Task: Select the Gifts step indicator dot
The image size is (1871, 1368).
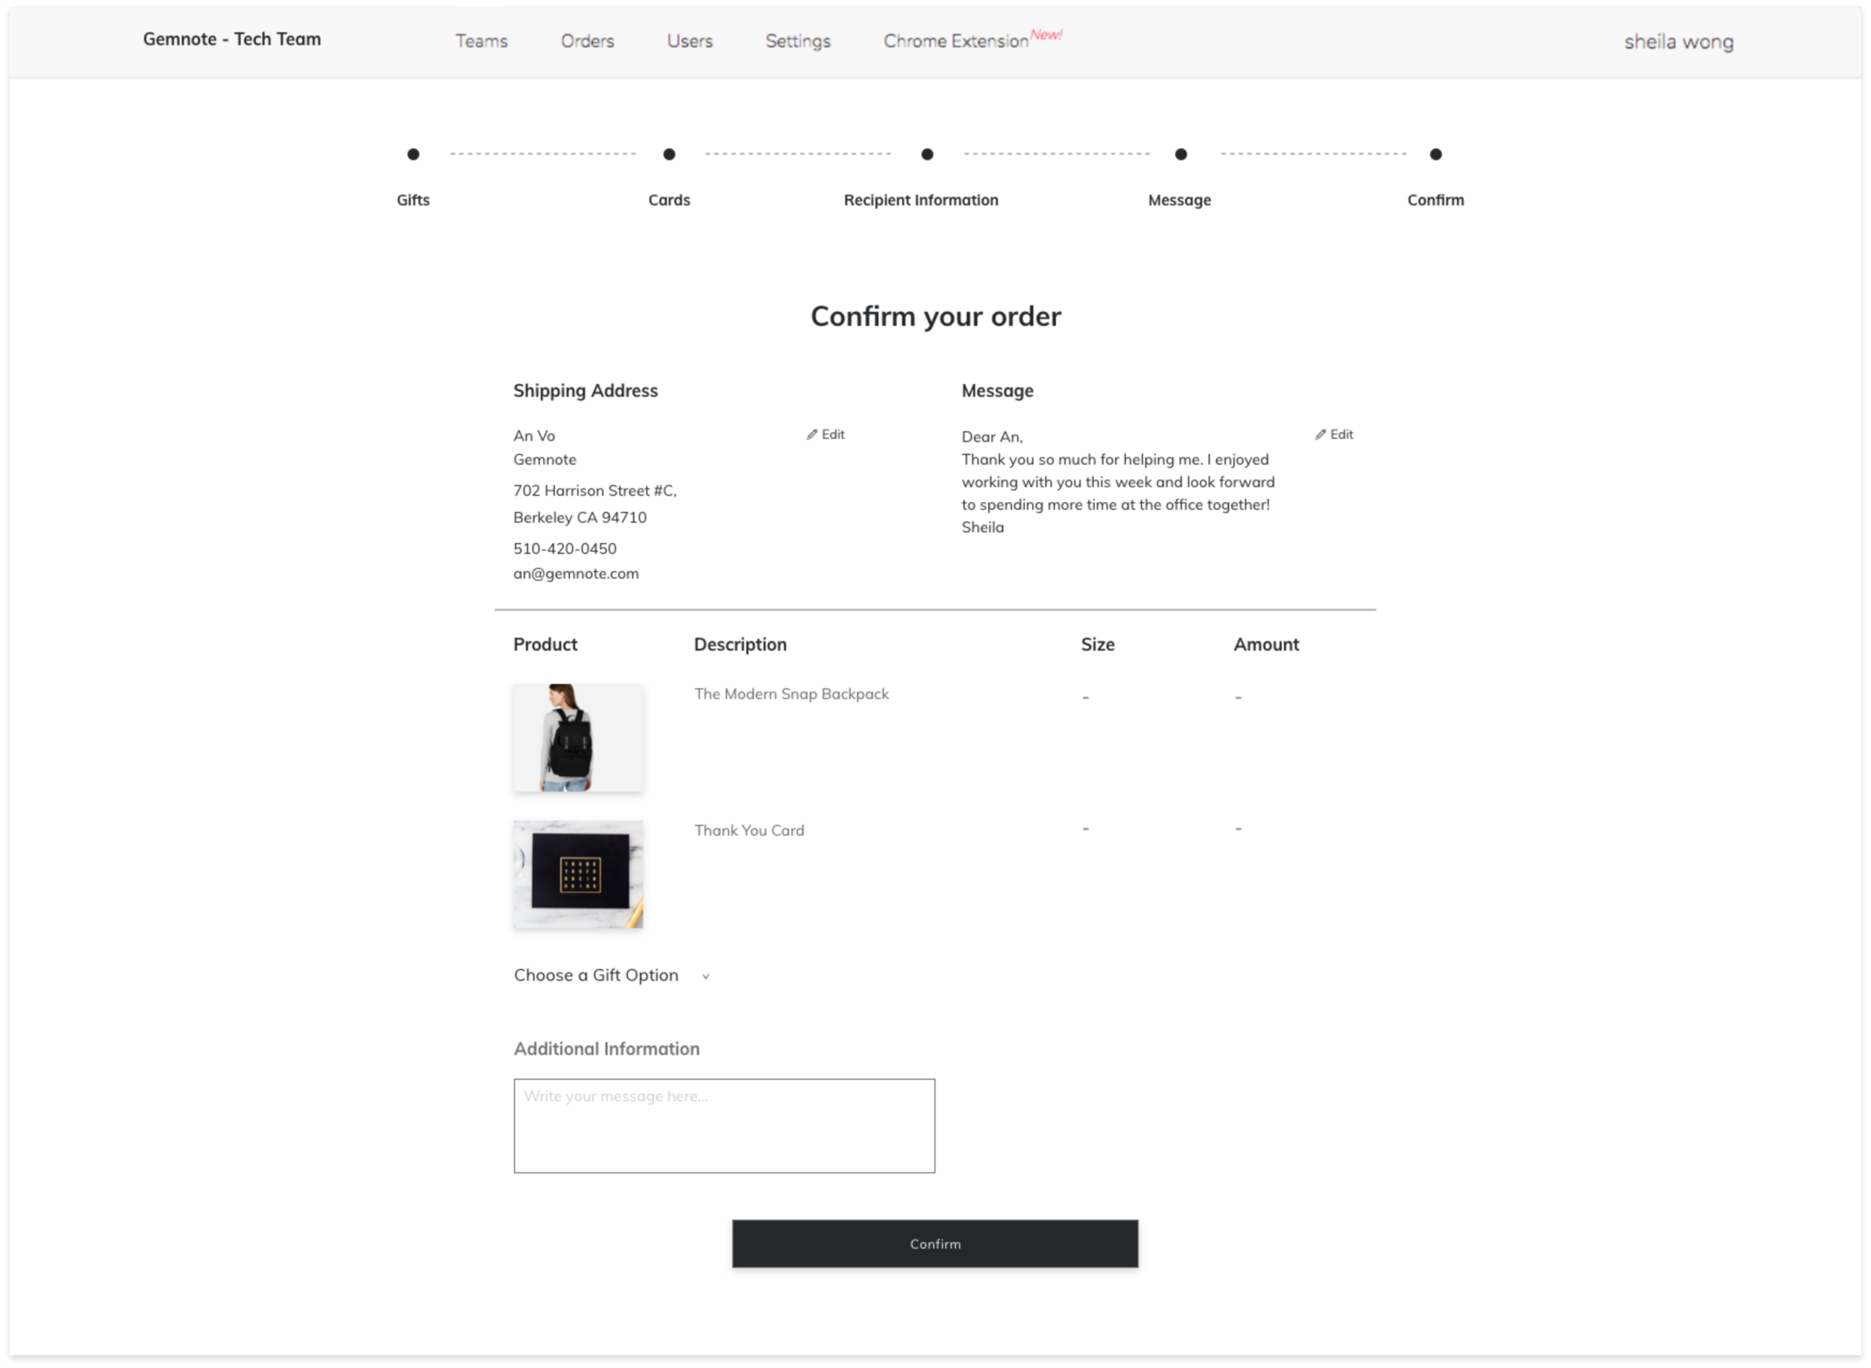Action: coord(413,154)
